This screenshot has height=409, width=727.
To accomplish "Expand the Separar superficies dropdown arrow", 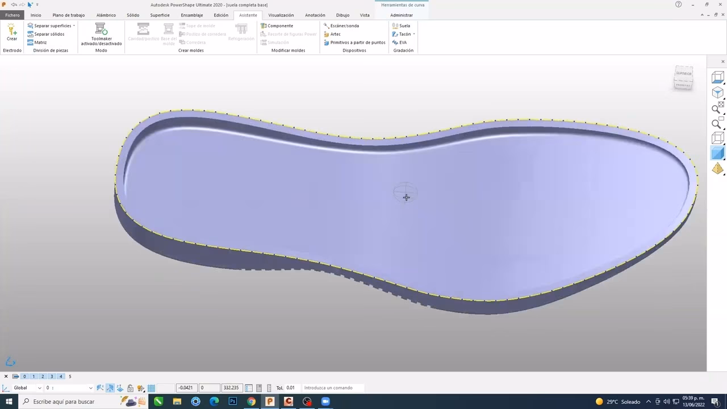I will 74,26.
